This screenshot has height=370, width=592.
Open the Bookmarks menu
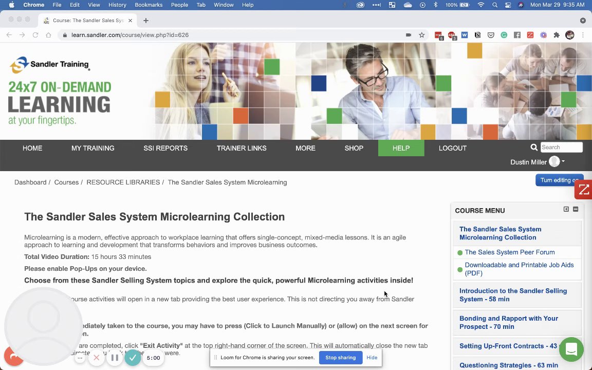[x=149, y=5]
